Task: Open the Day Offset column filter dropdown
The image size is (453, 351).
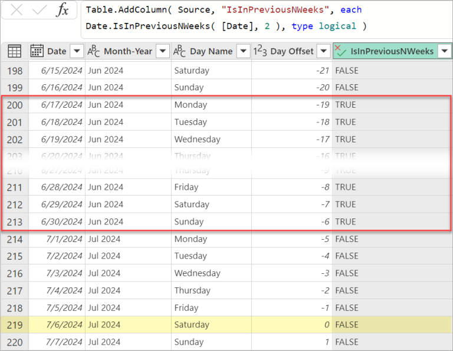Action: (323, 51)
